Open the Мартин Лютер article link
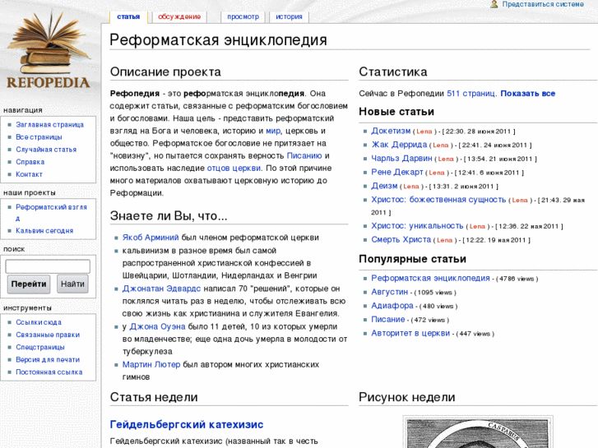598x448 pixels. [151, 364]
